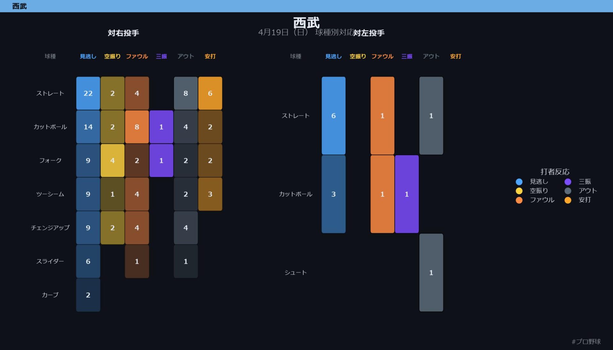Viewport: 613px width, 350px height.
Task: Click the 見逃し column header in 対右投手
Action: pos(88,56)
